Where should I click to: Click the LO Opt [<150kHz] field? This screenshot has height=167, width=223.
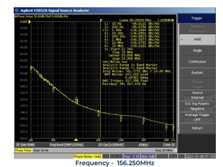click(111, 145)
